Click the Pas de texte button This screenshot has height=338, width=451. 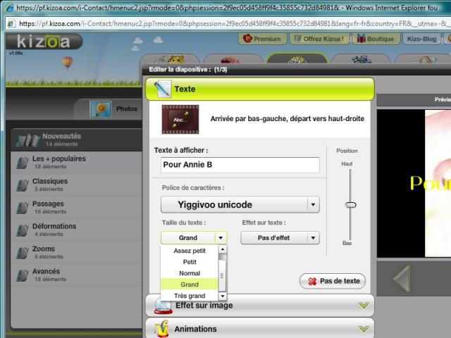pos(333,281)
